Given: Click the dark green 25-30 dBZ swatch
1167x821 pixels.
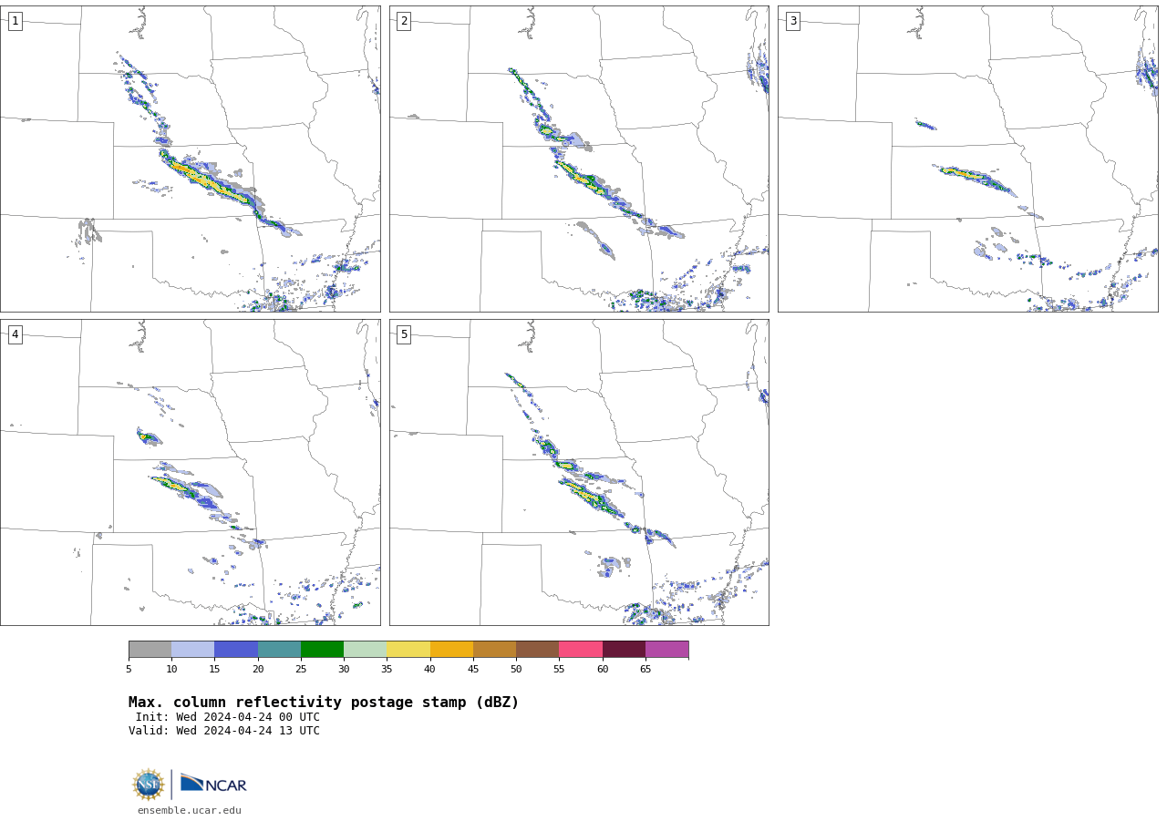Looking at the screenshot, I should (322, 649).
